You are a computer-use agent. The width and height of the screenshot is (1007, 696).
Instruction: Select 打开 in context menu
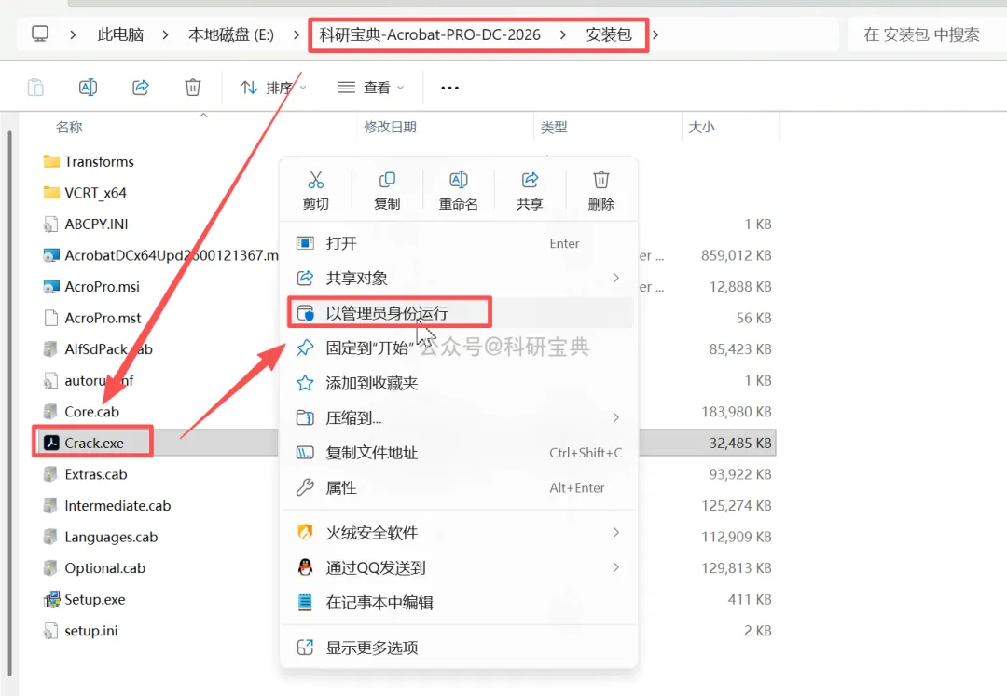click(x=459, y=243)
